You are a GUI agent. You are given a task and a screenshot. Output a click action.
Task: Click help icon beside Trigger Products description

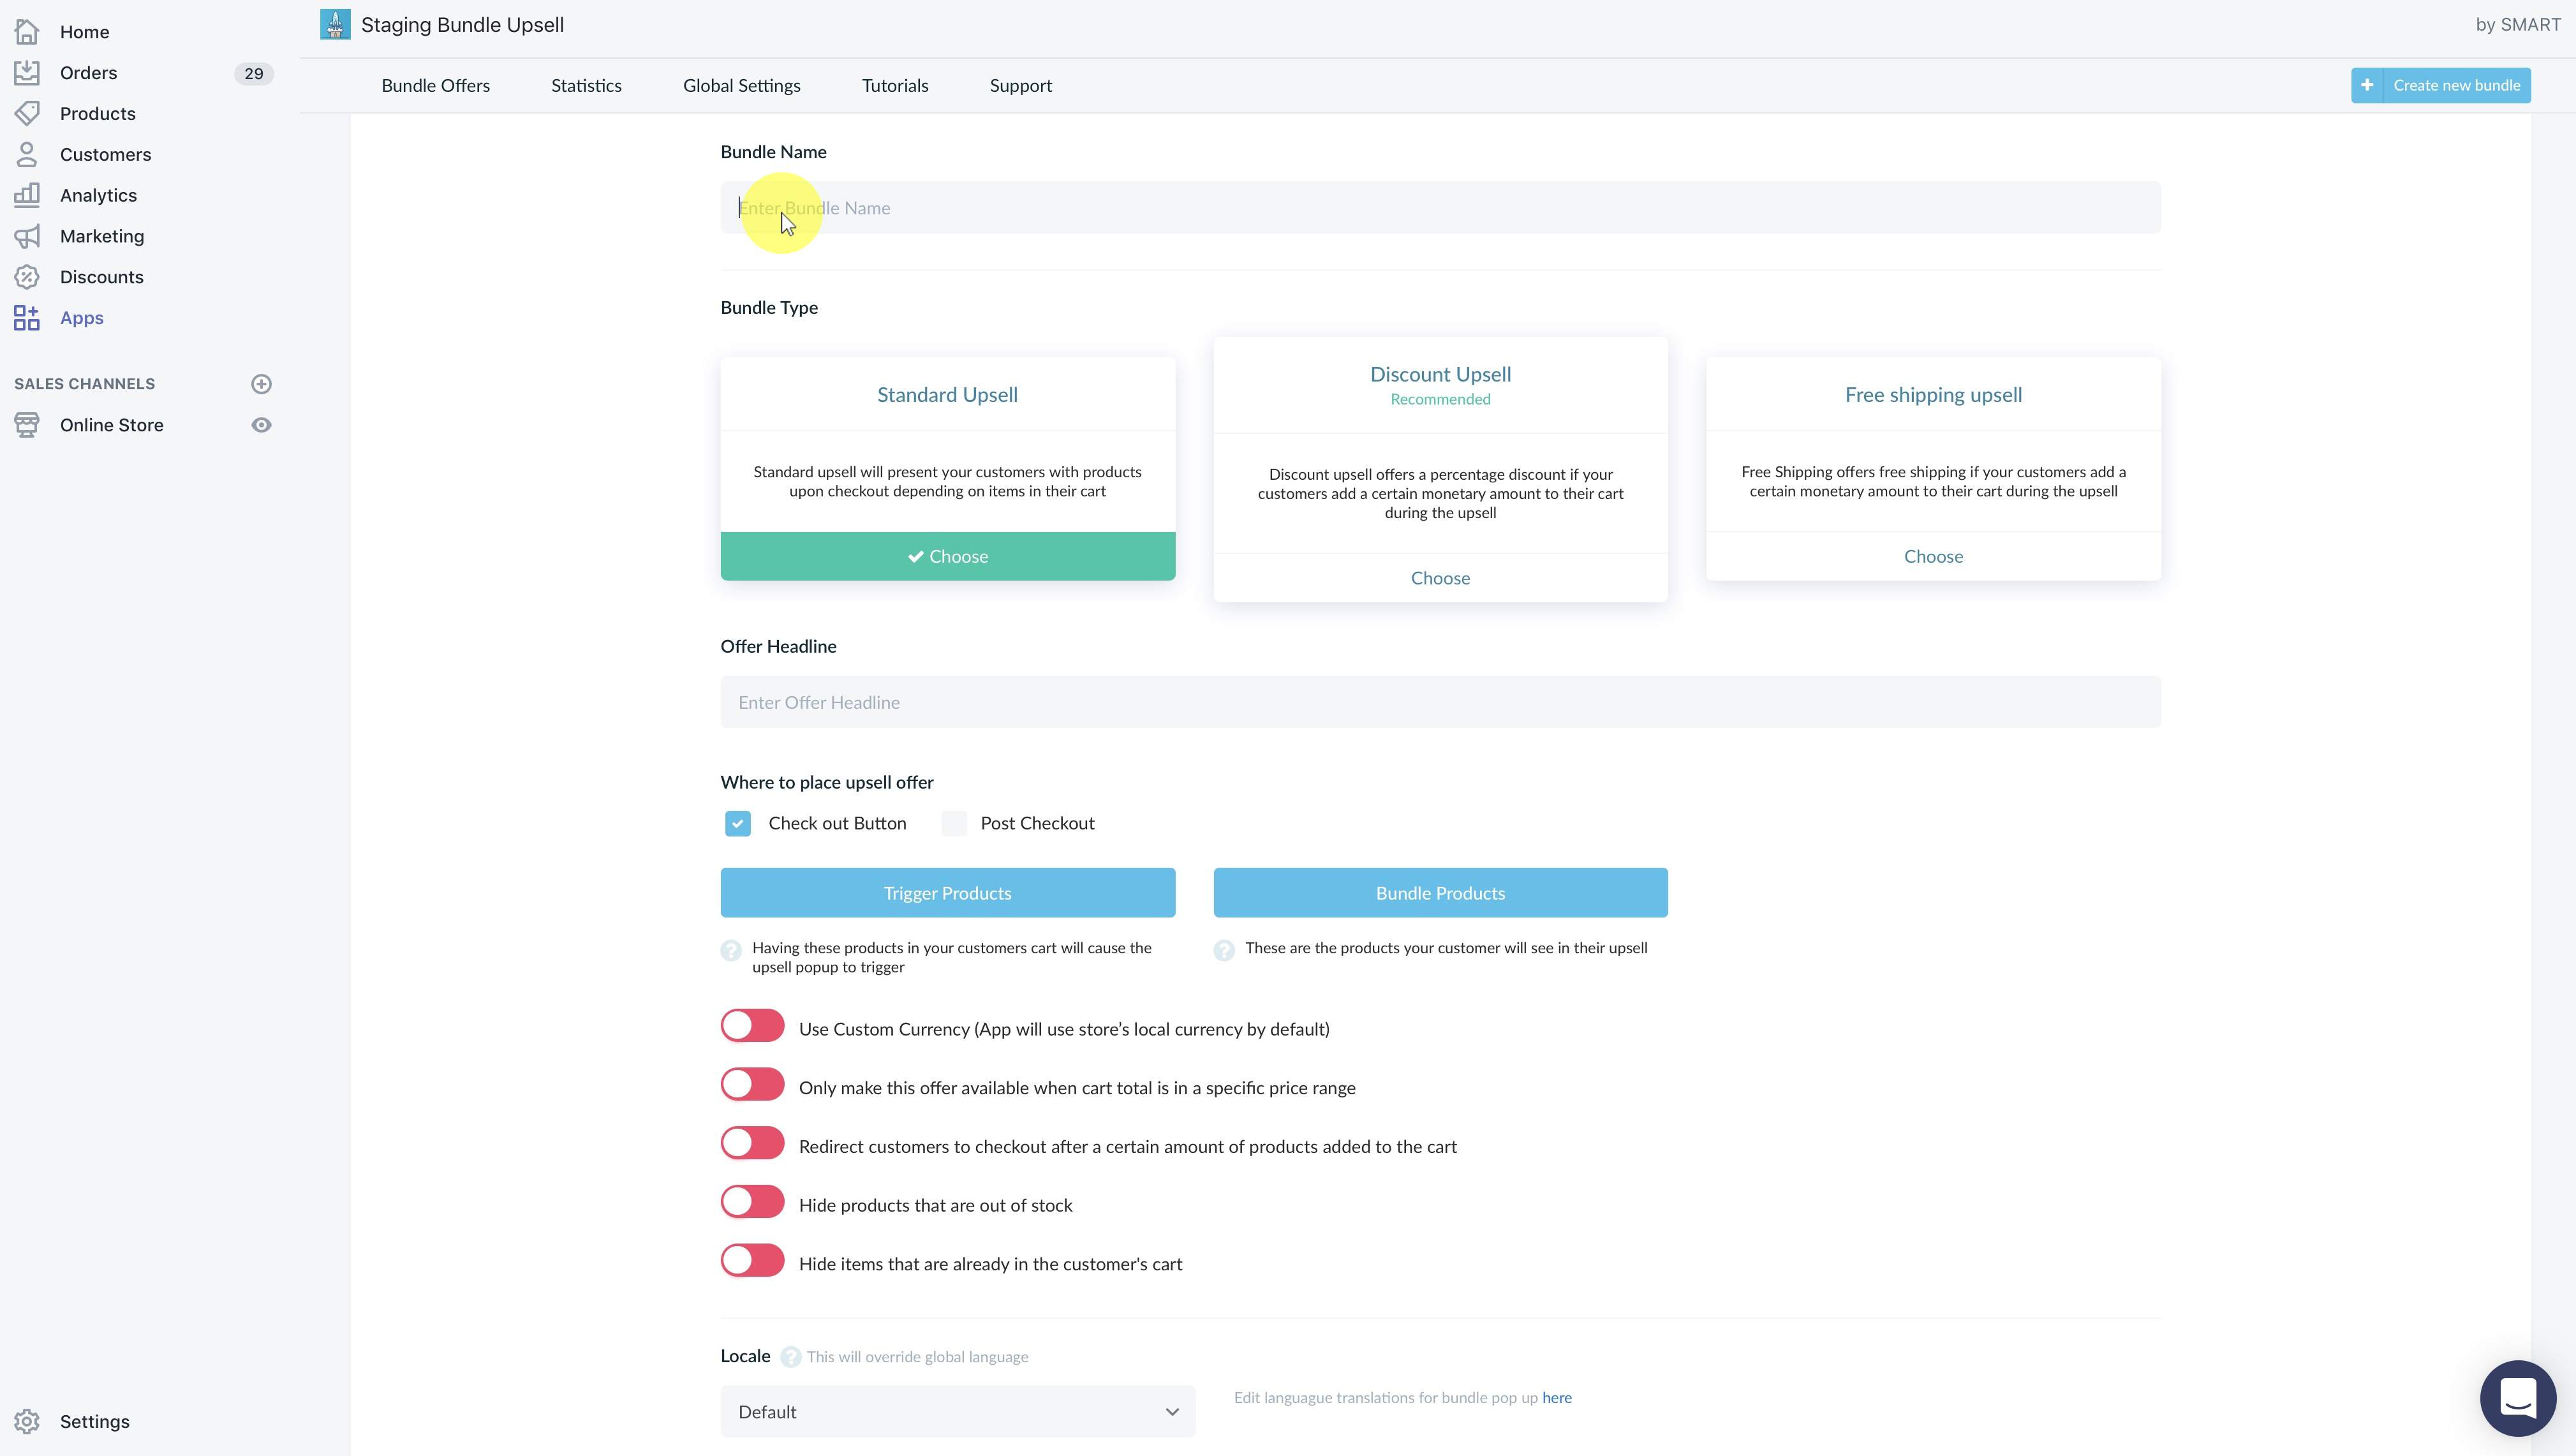click(x=731, y=950)
